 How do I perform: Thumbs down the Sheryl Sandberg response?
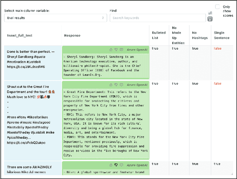(116, 50)
